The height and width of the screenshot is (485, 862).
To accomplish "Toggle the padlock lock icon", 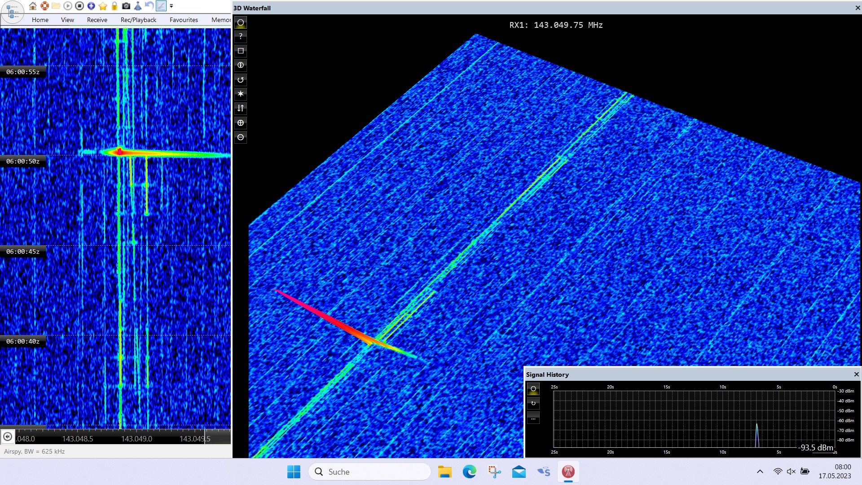I will pos(114,6).
